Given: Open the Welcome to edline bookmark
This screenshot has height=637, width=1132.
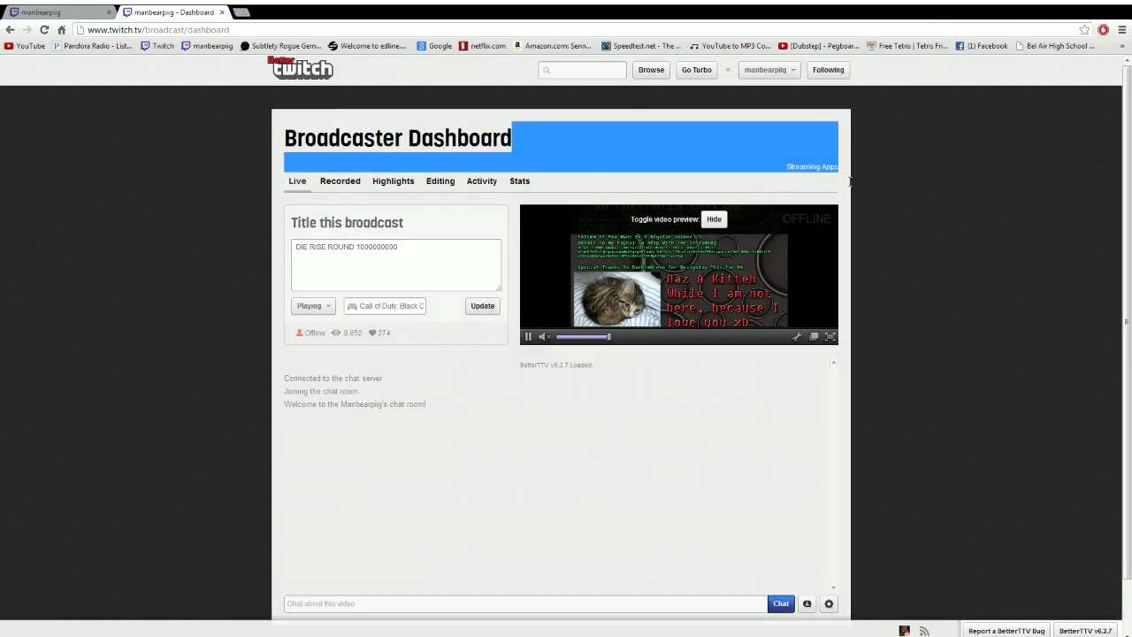Looking at the screenshot, I should tap(367, 46).
